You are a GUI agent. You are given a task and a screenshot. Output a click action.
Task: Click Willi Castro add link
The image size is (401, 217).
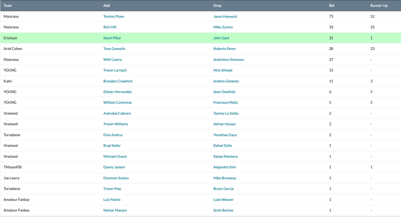113,59
